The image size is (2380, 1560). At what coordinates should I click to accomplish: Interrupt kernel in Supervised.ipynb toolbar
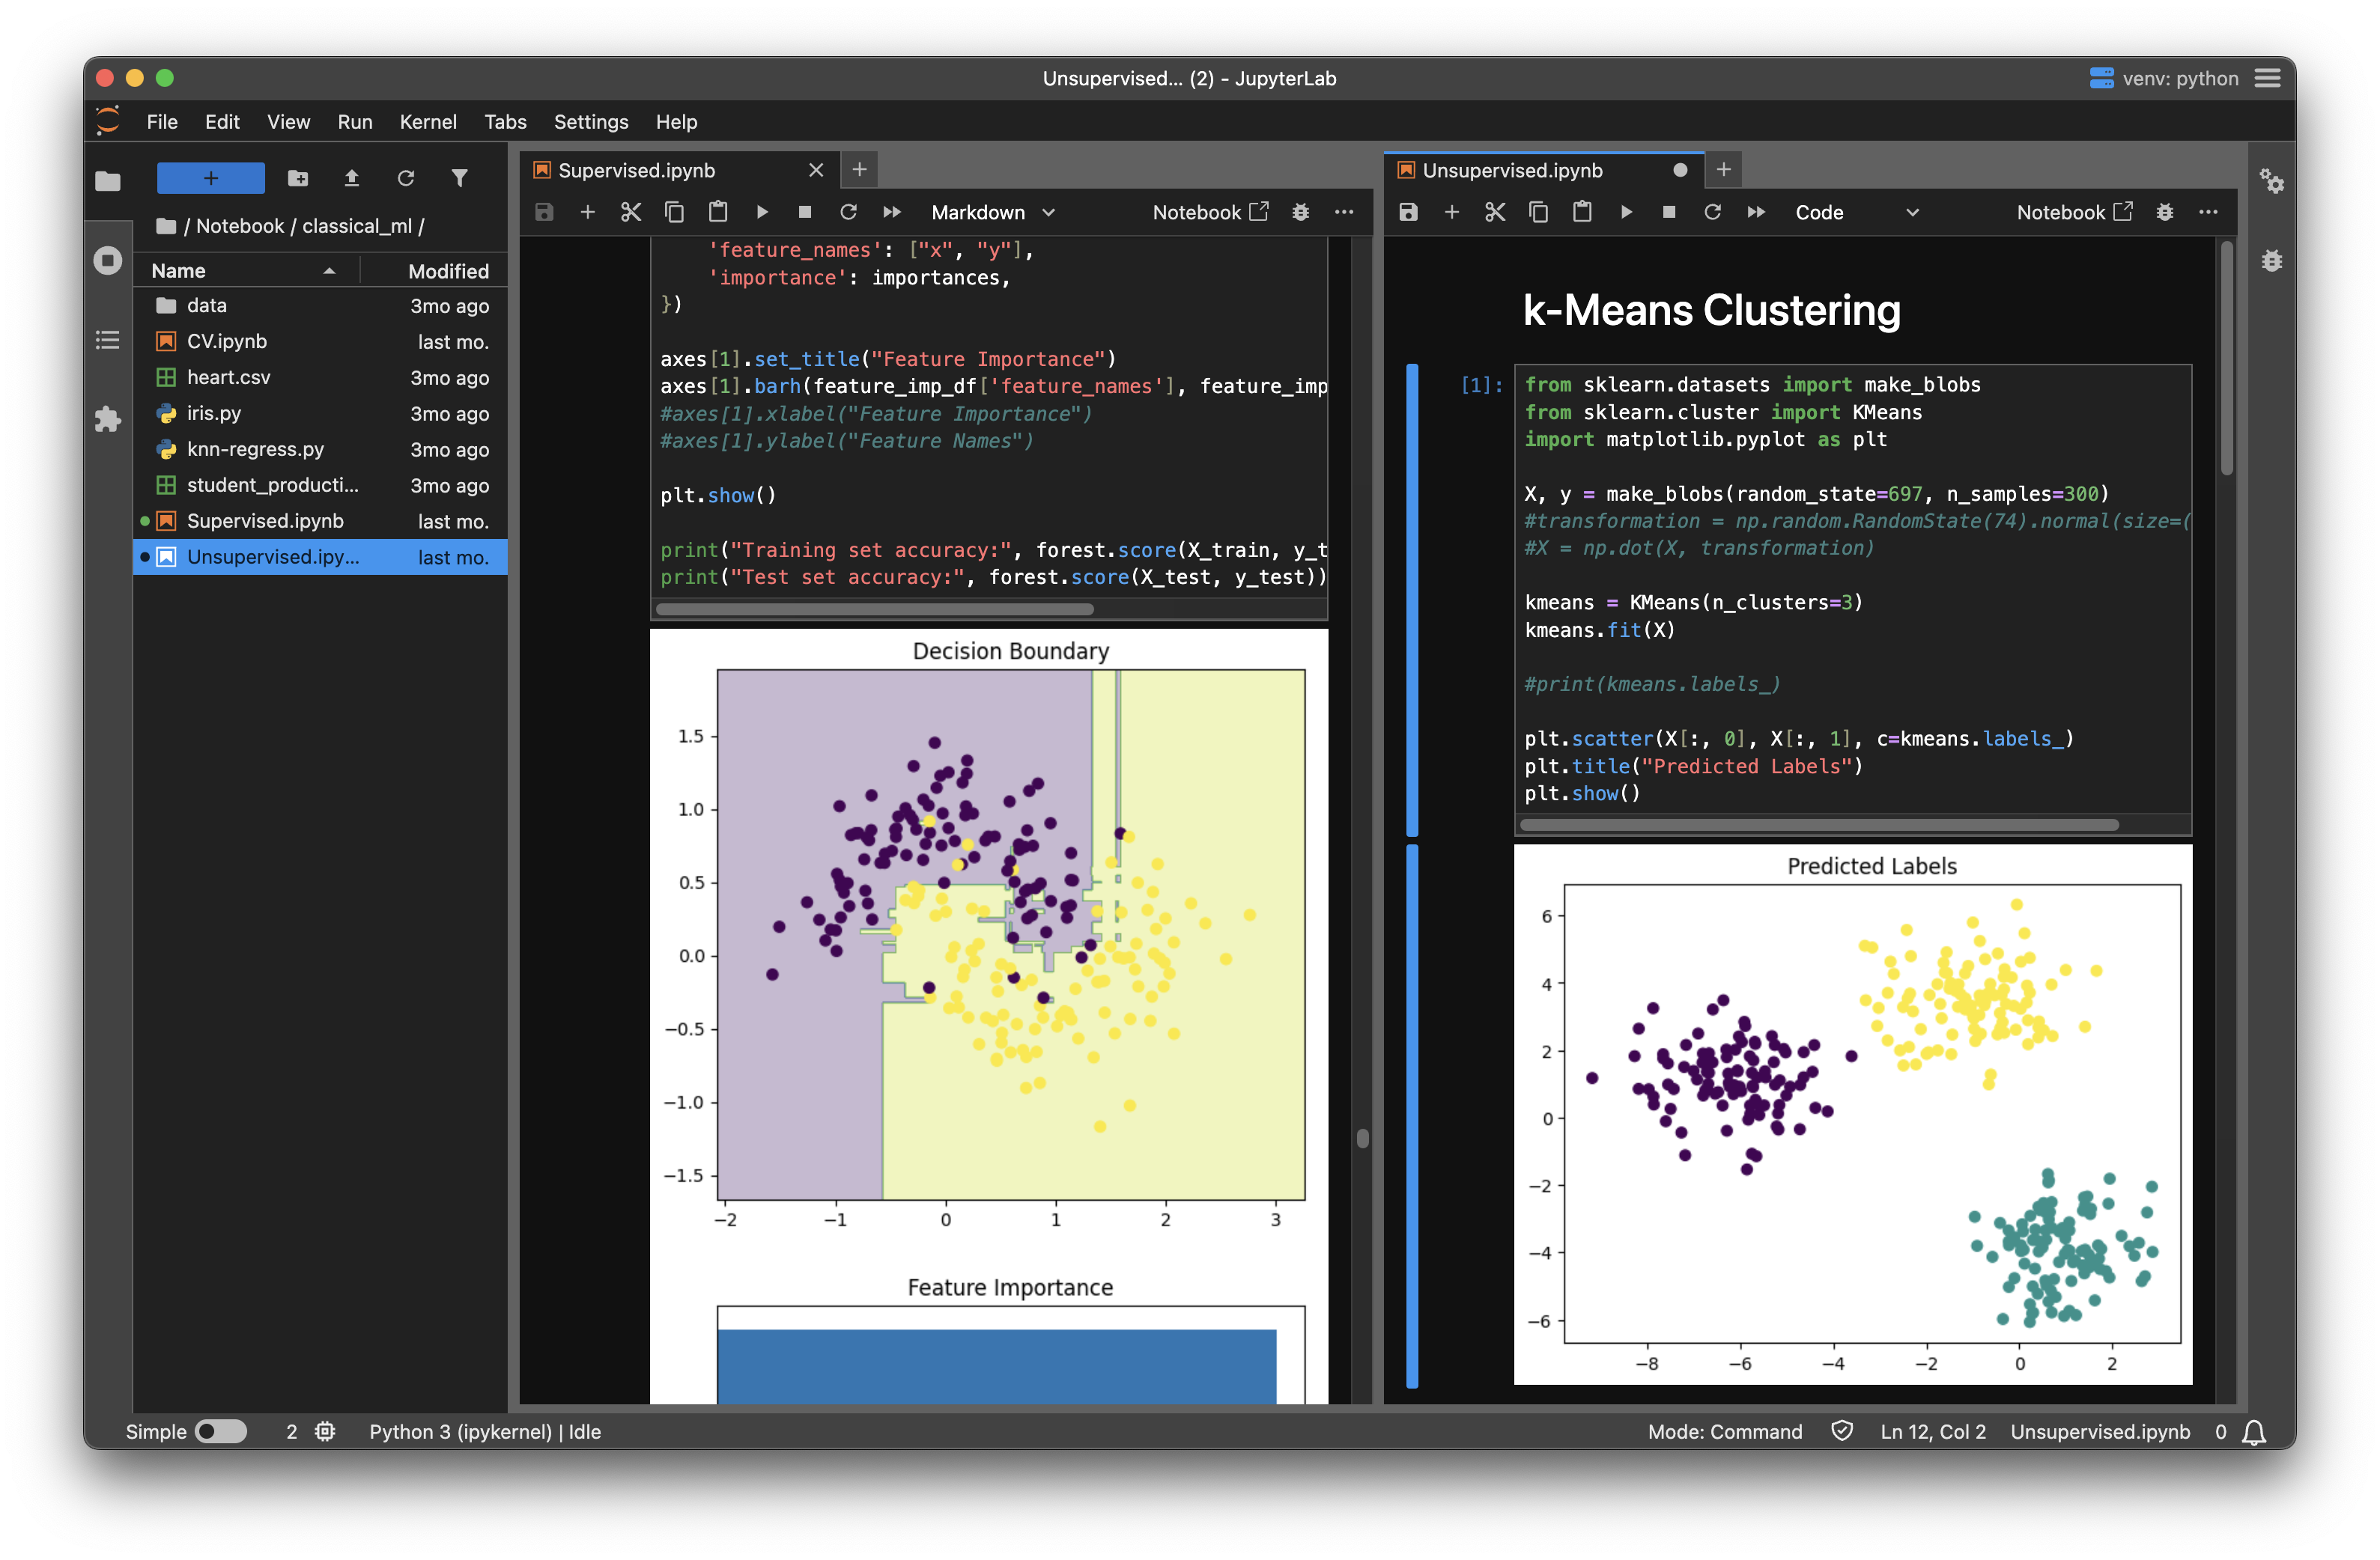(805, 212)
